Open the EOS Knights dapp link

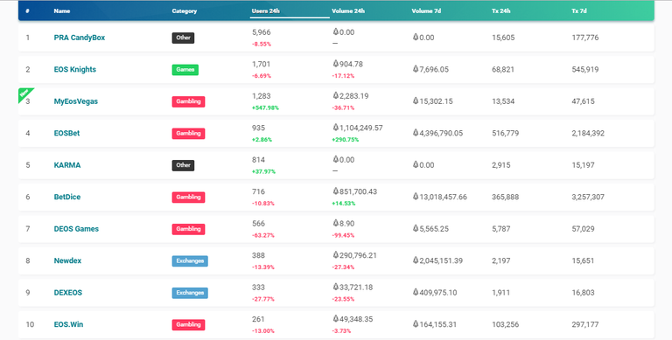tap(75, 69)
